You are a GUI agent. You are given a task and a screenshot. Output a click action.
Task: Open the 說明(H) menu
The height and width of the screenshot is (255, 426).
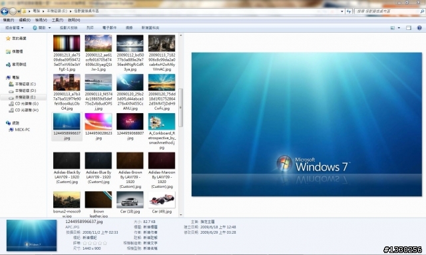coord(74,20)
